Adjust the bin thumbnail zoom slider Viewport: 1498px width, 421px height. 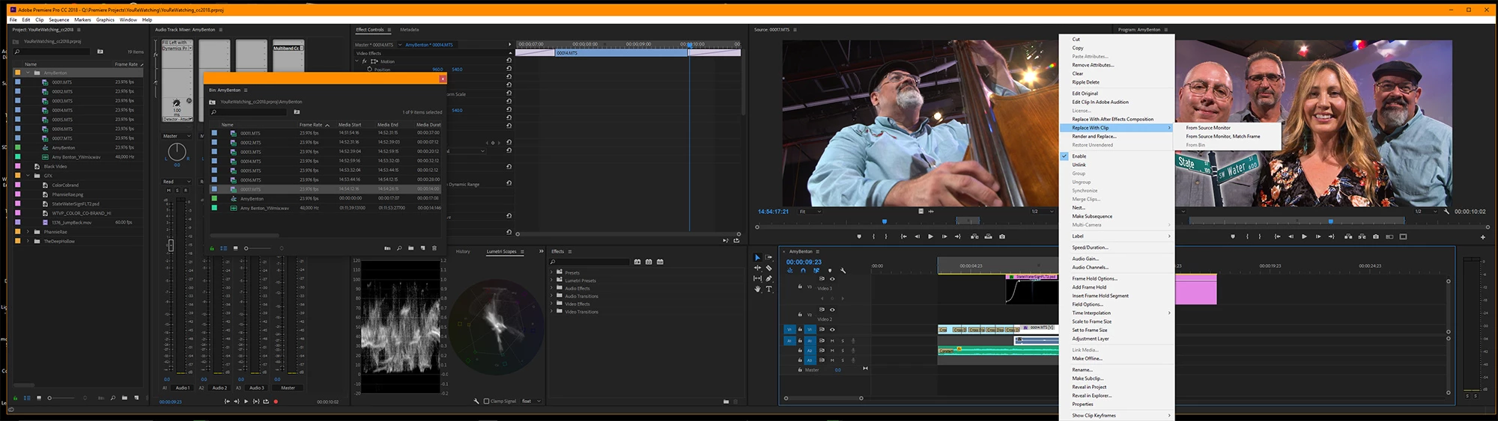pos(258,248)
